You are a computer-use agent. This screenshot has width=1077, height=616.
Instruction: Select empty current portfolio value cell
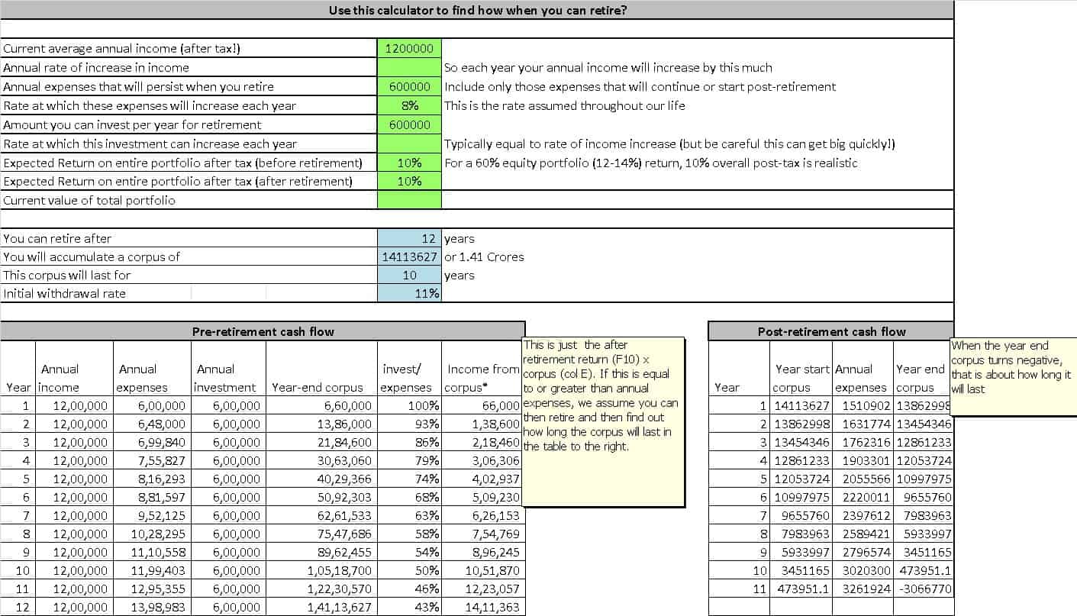click(x=409, y=200)
